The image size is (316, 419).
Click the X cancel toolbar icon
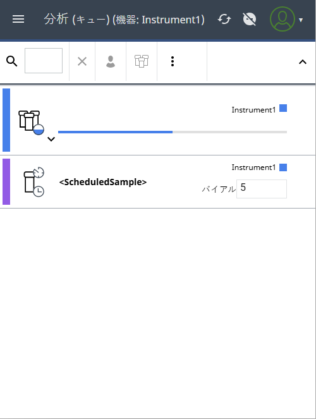coord(82,61)
